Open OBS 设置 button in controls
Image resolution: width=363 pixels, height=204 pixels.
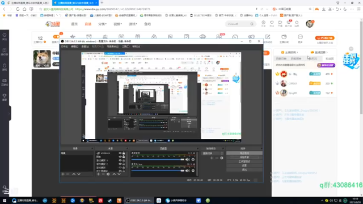point(244,165)
